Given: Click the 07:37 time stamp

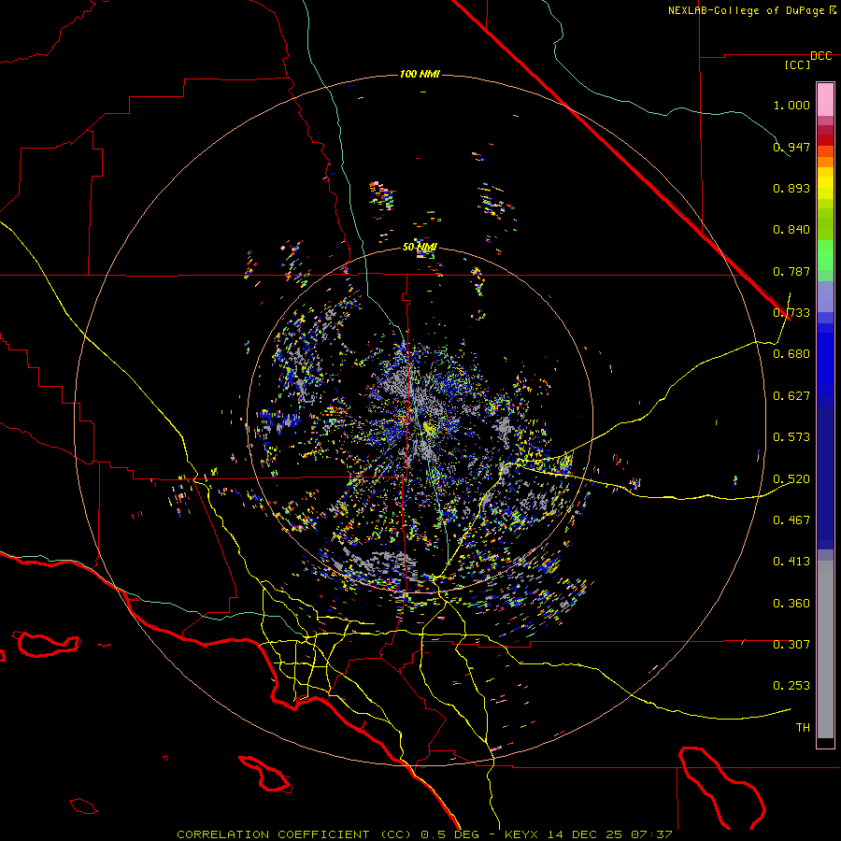Looking at the screenshot, I should point(651,834).
